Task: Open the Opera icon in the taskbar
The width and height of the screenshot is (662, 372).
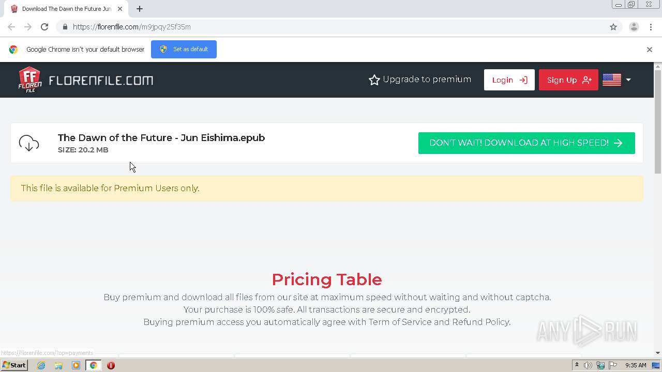Action: pyautogui.click(x=111, y=365)
